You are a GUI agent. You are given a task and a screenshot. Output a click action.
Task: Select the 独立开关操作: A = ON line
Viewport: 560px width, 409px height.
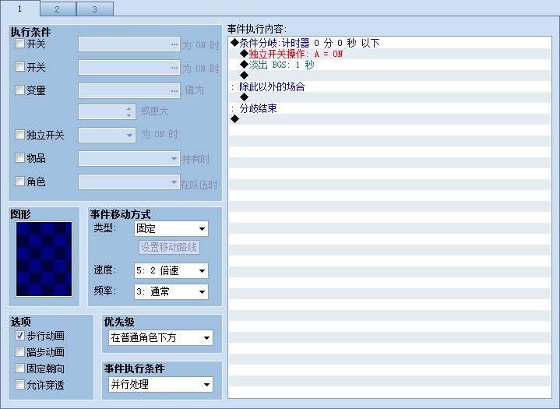pos(389,54)
